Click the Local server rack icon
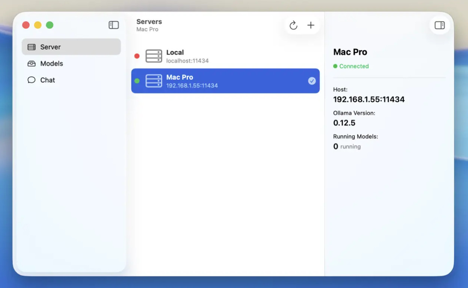This screenshot has width=468, height=288. click(x=154, y=56)
